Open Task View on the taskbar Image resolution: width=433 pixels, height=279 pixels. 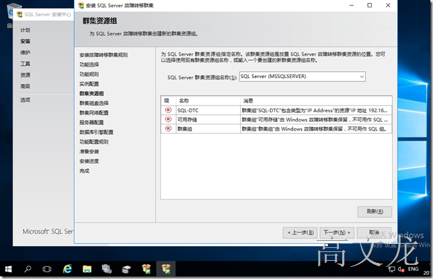(47, 269)
